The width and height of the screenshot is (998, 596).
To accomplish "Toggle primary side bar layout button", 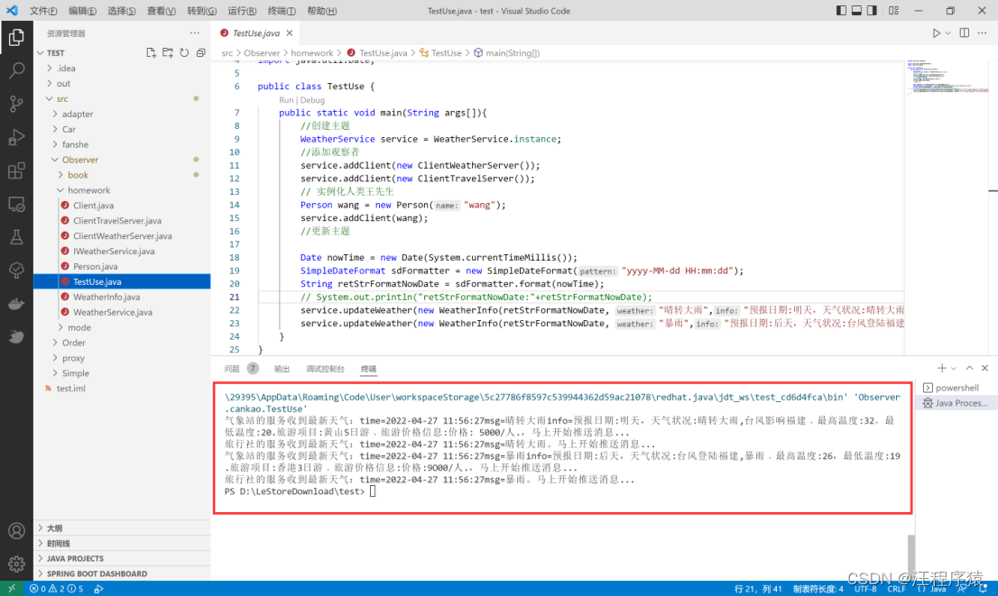I will click(x=841, y=11).
